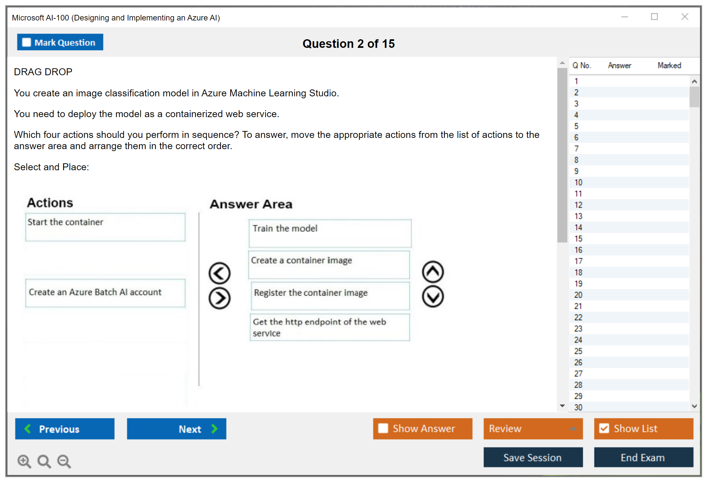The height and width of the screenshot is (485, 710).
Task: Select 'Create an Azure Batch AI account' action
Action: (x=105, y=293)
